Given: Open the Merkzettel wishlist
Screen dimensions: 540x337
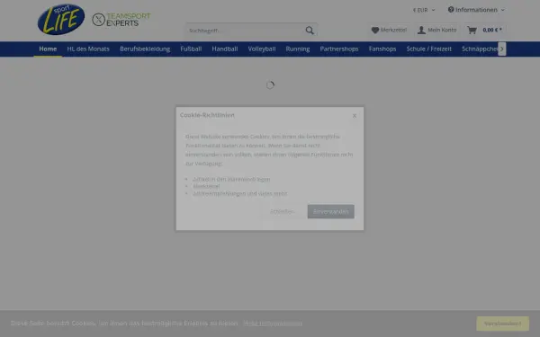Looking at the screenshot, I should tap(389, 30).
